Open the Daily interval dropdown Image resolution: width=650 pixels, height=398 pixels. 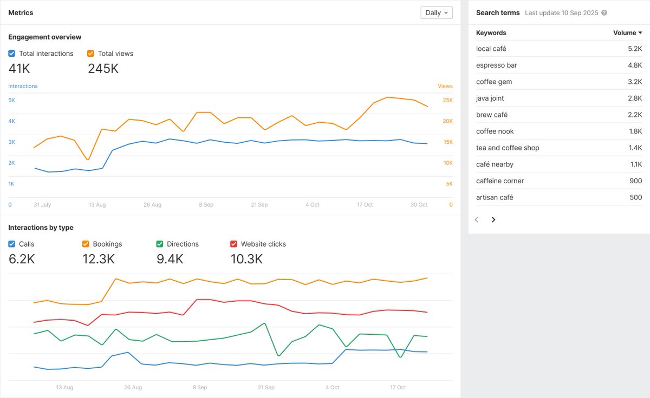click(x=437, y=12)
